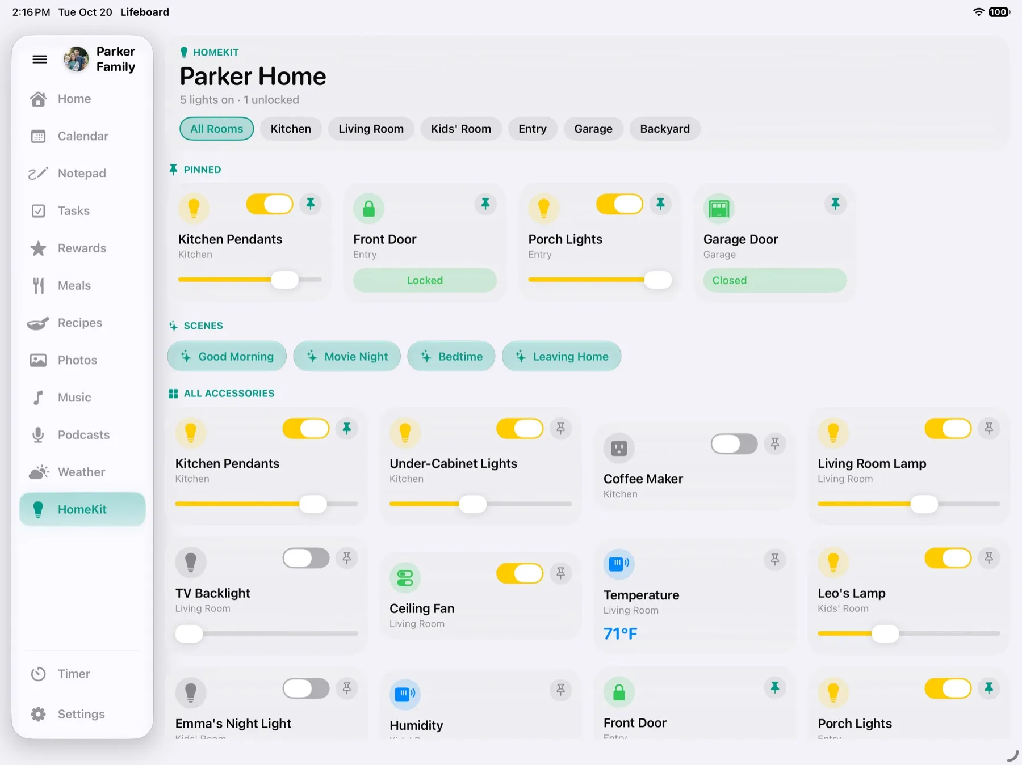Viewport: 1022px width, 765px height.
Task: Turn off the Ceiling Fan switch
Action: coord(520,573)
